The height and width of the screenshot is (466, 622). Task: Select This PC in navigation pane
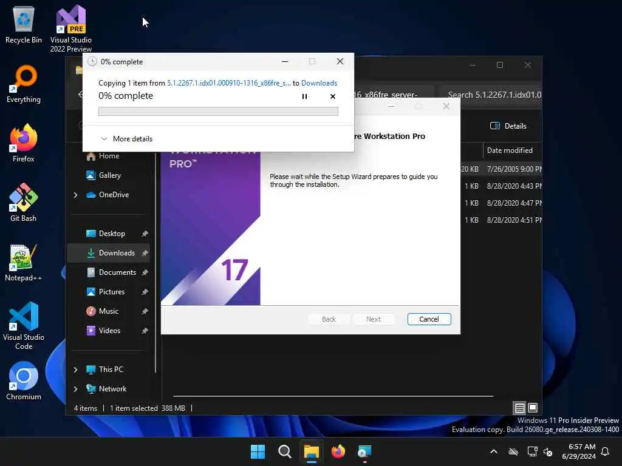point(104,370)
